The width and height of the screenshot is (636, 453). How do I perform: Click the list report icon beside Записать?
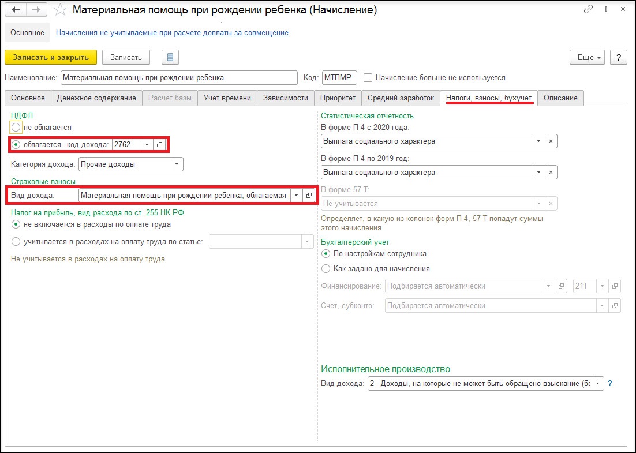pyautogui.click(x=170, y=57)
